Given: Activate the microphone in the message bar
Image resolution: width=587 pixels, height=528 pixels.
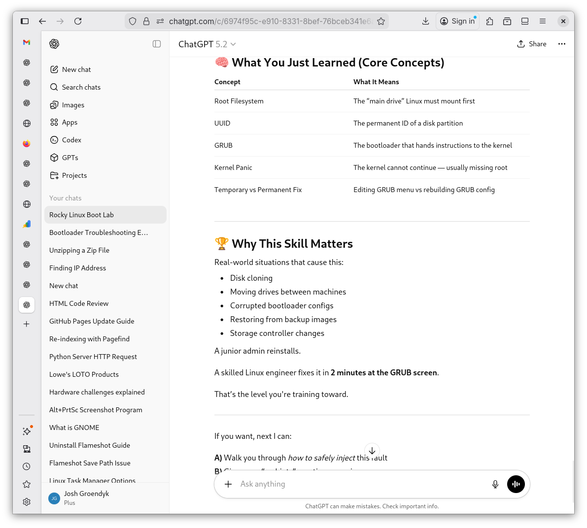Looking at the screenshot, I should click(495, 484).
